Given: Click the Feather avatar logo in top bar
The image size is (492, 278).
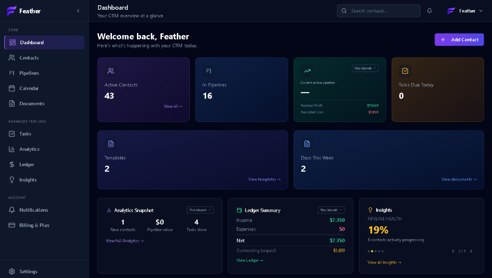Looking at the screenshot, I should click(451, 11).
